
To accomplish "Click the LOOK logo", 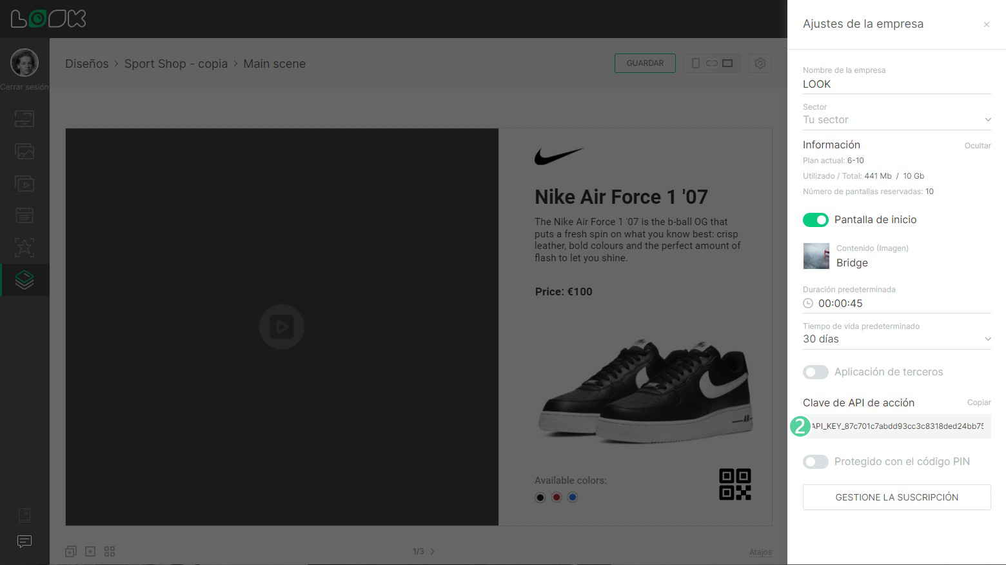I will (48, 19).
